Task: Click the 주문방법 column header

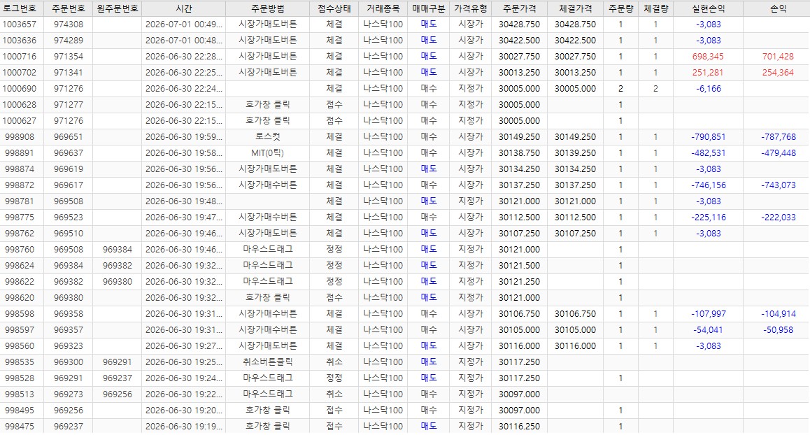Action: point(268,8)
